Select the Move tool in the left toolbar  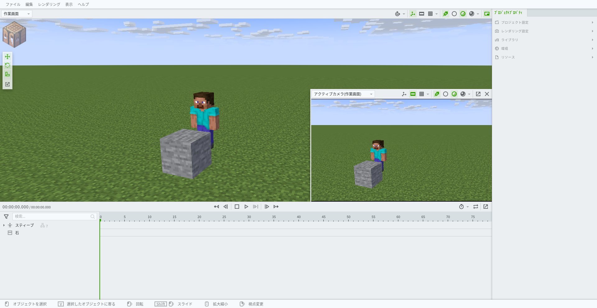(7, 57)
